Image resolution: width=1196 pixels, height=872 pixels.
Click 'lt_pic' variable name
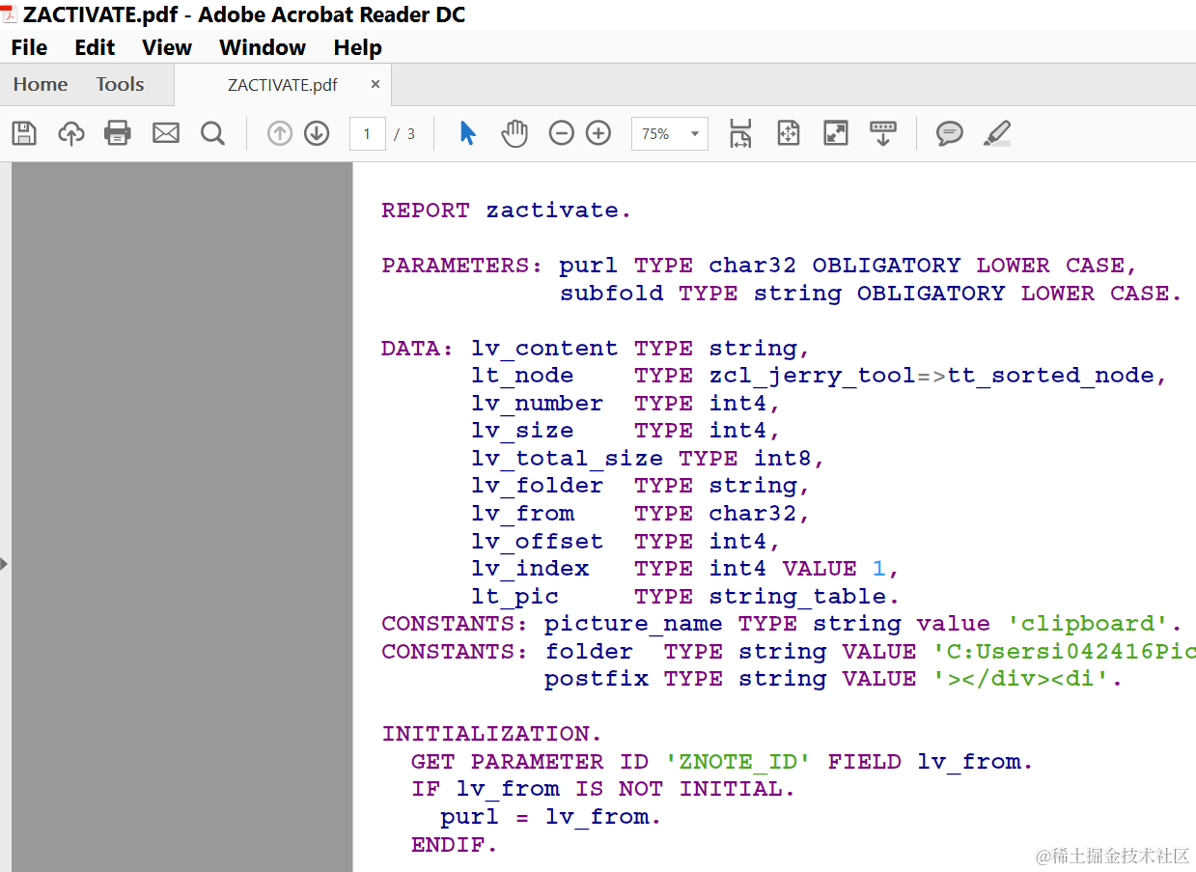coord(515,597)
